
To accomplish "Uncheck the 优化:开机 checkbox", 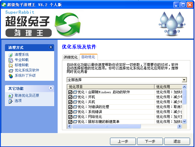I will coord(70,97).
